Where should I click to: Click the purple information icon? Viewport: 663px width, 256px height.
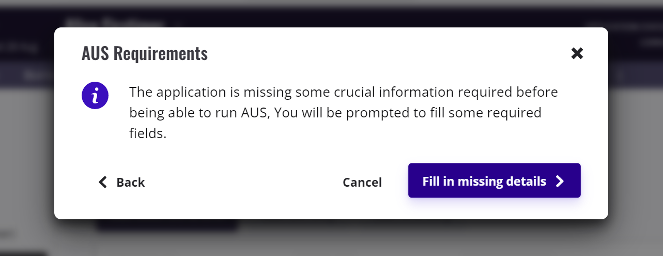(95, 96)
